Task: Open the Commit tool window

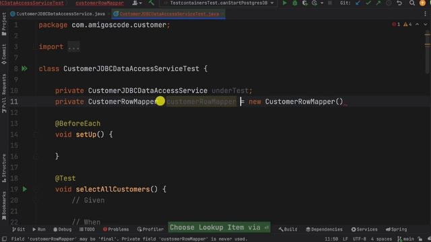Action: 4,54
